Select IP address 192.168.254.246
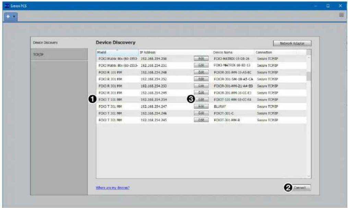 point(154,113)
